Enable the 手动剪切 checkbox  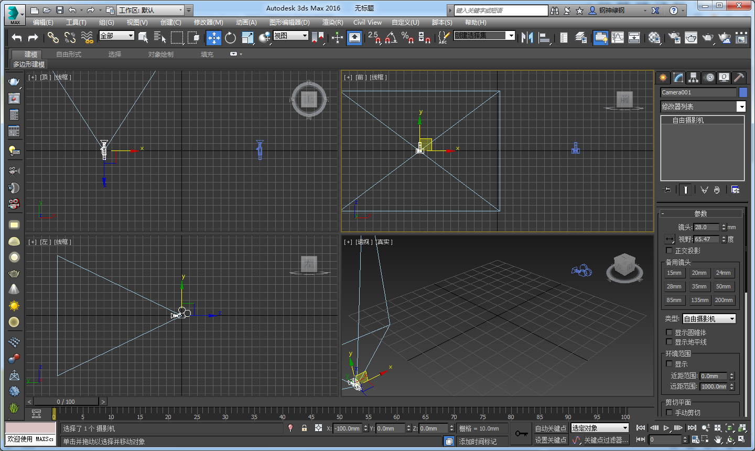[669, 413]
